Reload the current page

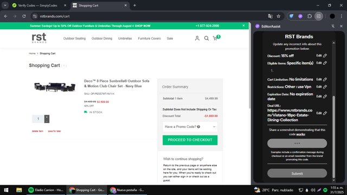pos(24,16)
